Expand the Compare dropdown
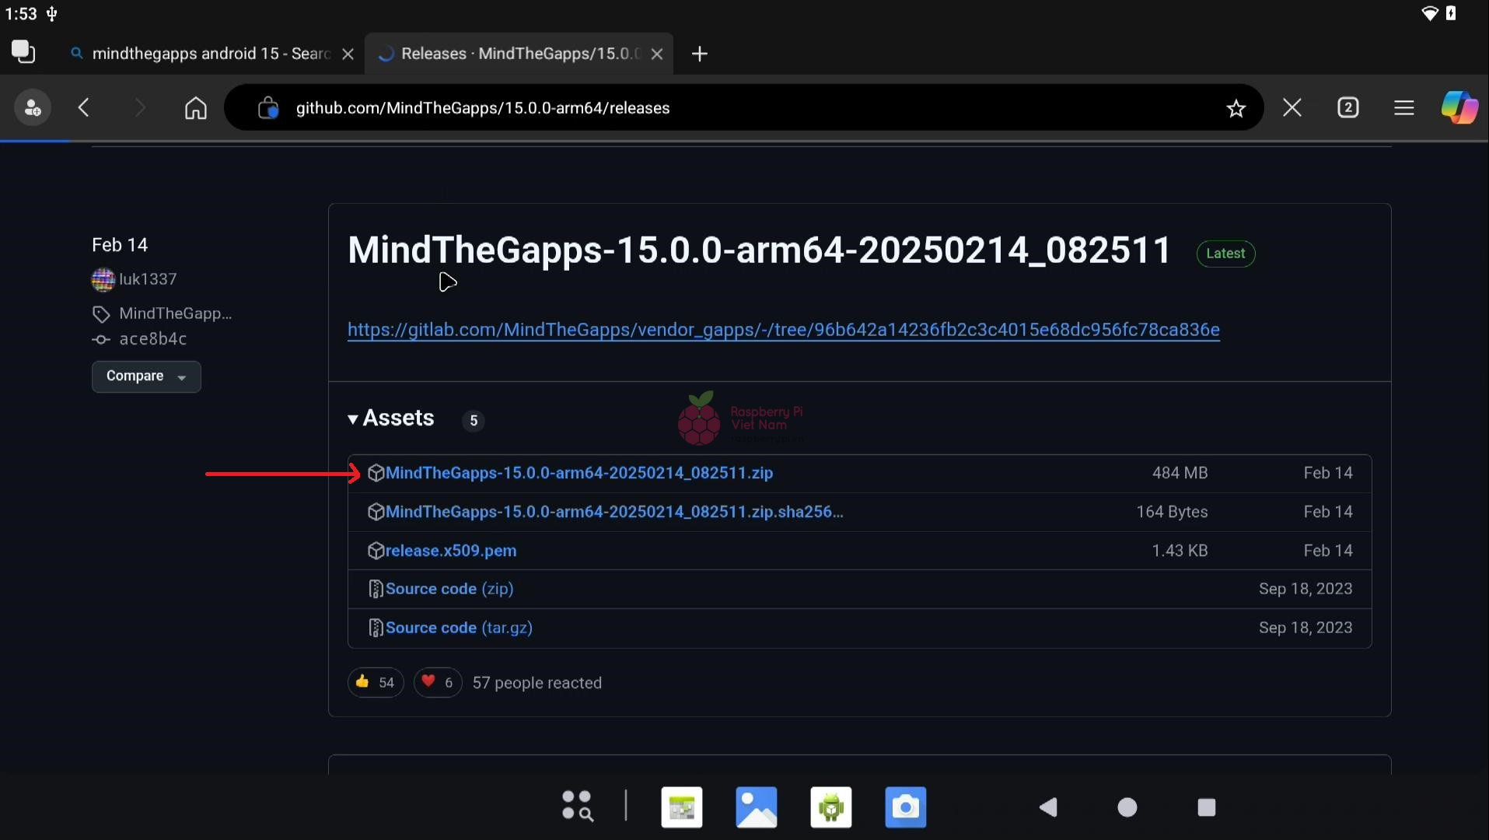1489x840 pixels. pos(146,376)
